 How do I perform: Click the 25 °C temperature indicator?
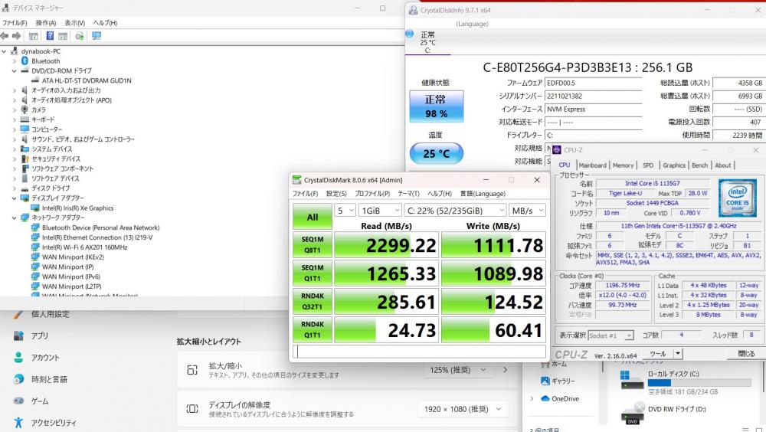437,153
